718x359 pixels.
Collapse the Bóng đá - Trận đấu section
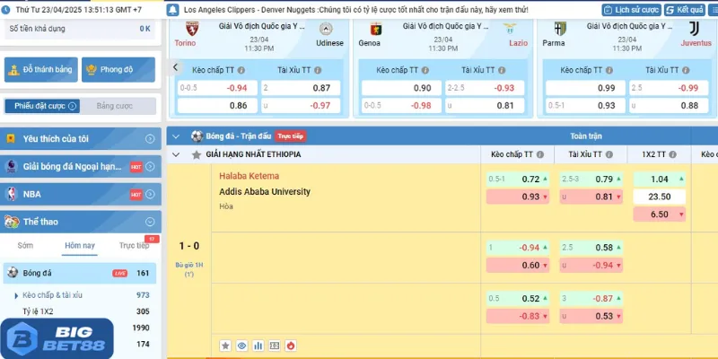pos(176,136)
